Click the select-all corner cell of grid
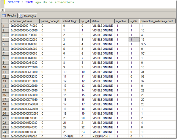Screen dimensions: 177x139 click(x=5, y=21)
